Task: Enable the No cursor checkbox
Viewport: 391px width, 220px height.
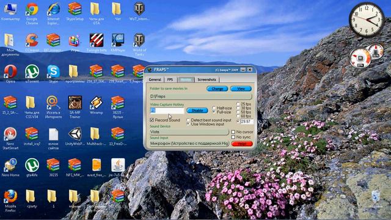Action: pyautogui.click(x=233, y=132)
